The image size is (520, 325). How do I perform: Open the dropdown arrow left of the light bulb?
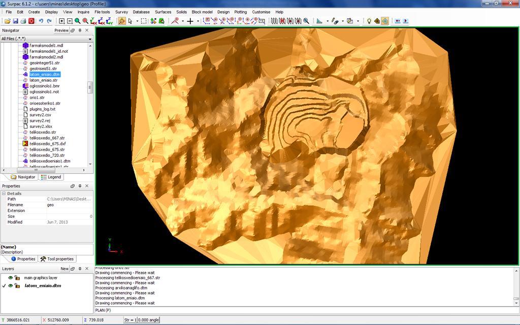(358, 21)
